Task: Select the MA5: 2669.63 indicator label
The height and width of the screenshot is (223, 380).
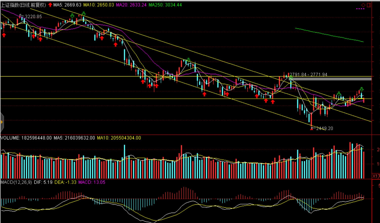Action: (x=67, y=5)
